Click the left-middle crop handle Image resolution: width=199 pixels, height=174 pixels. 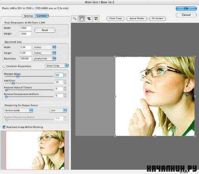(115, 96)
